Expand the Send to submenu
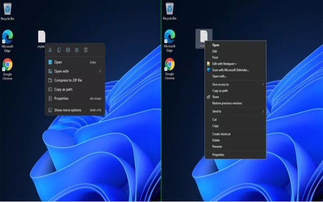 (235, 112)
